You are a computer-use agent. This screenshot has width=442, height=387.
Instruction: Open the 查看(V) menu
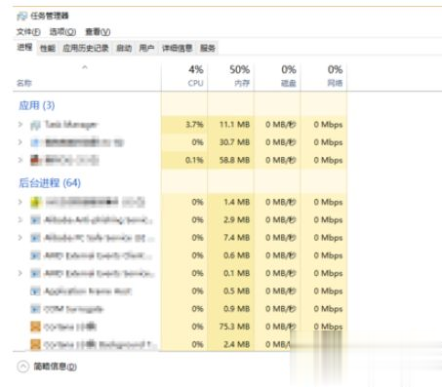[98, 32]
